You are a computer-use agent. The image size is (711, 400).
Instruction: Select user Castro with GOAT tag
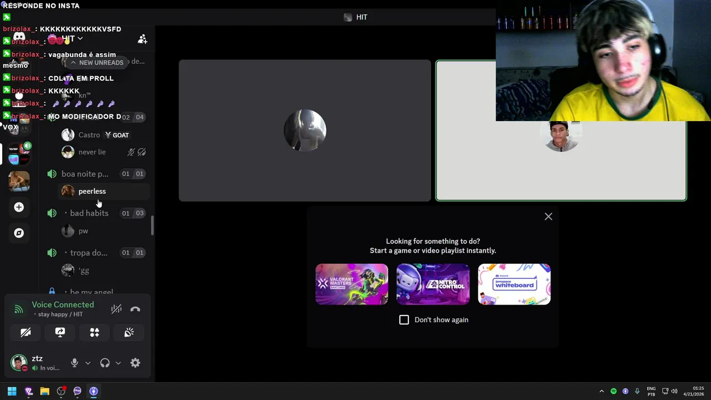pyautogui.click(x=104, y=135)
